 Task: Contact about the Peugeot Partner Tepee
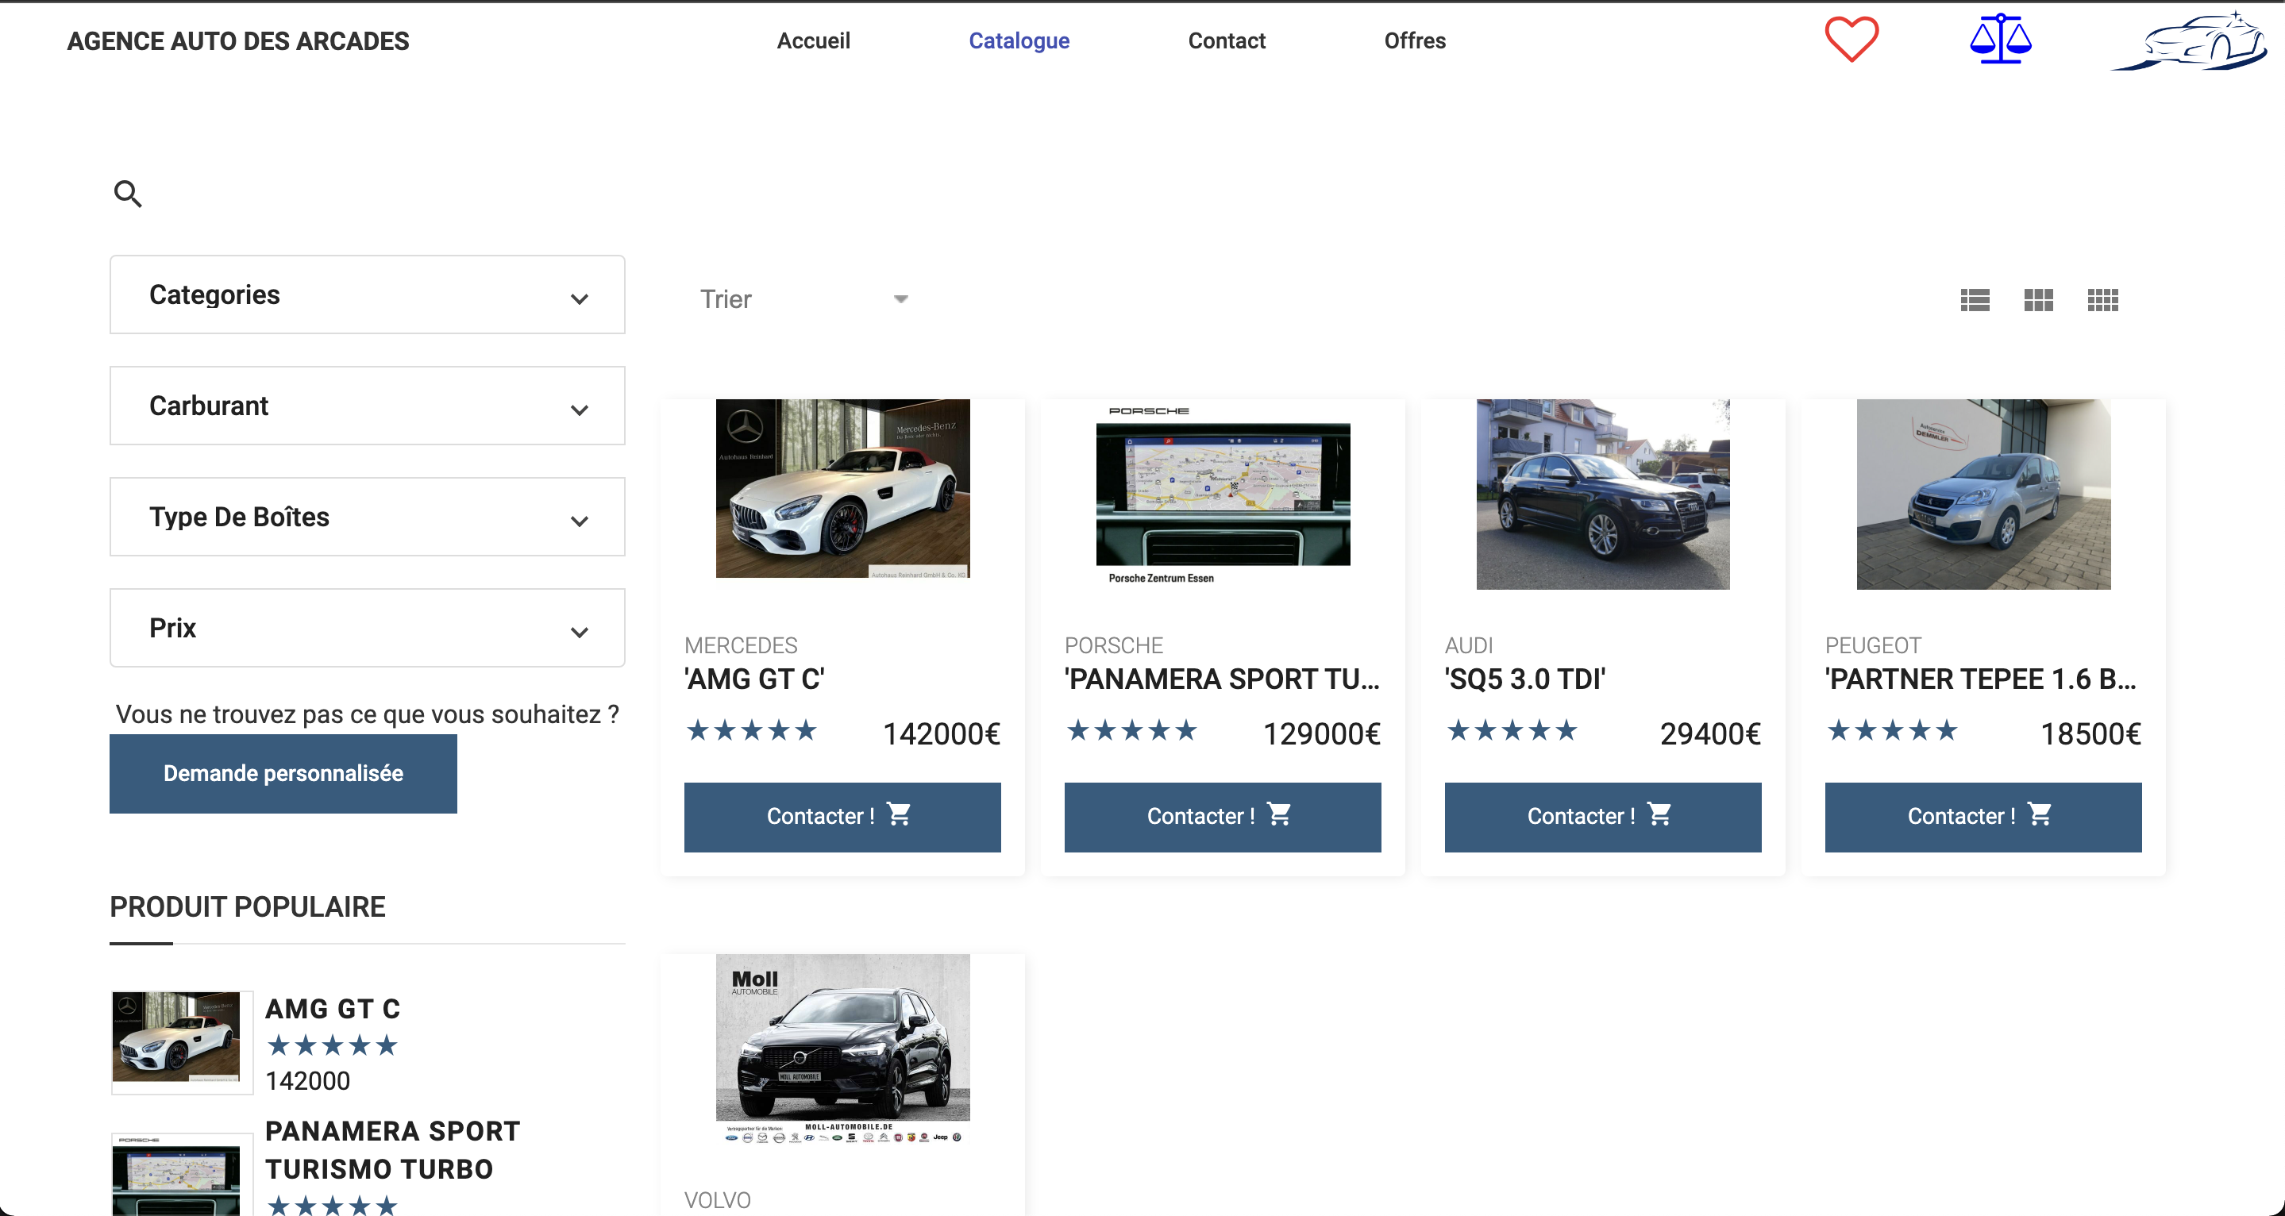pos(1983,817)
